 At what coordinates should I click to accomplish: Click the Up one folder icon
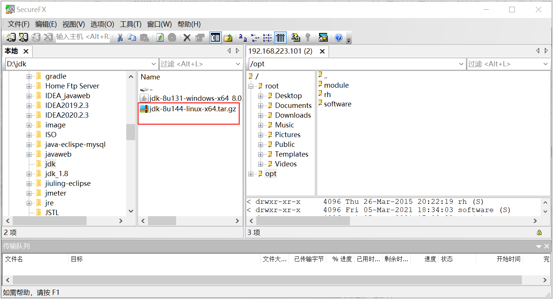[x=228, y=37]
